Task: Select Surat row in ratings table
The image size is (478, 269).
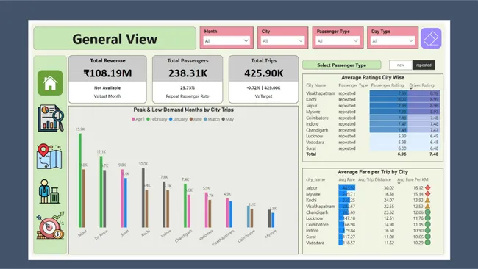Action: [x=373, y=148]
